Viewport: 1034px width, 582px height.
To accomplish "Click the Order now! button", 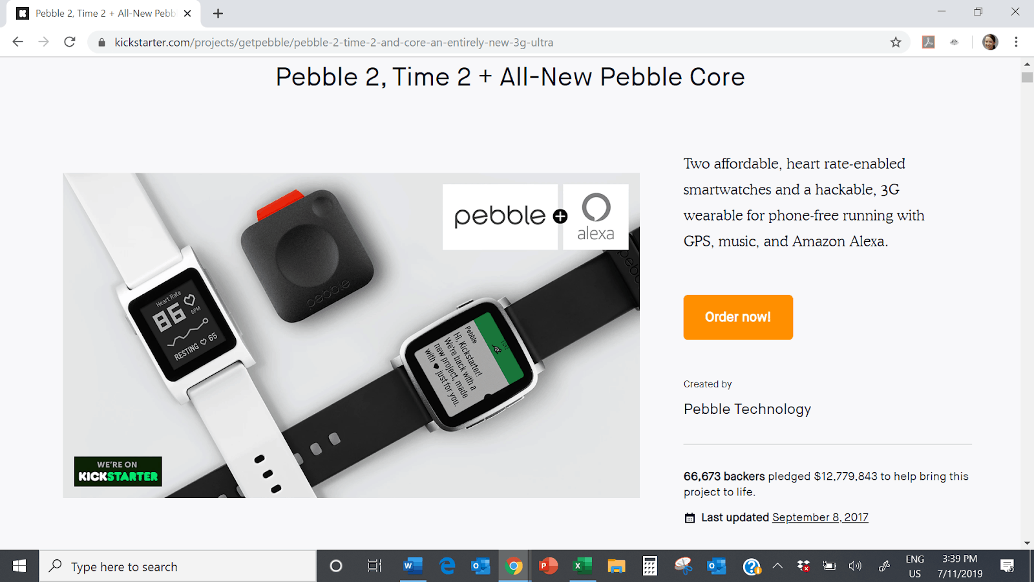I will (738, 317).
